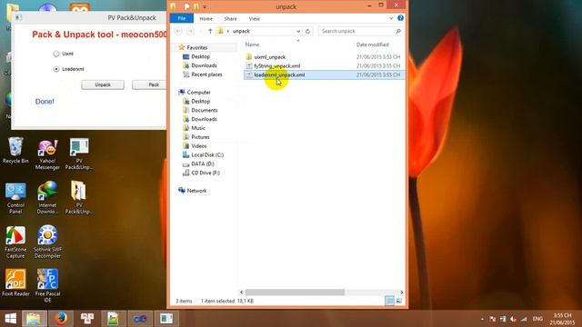Open the File ribbon tab
The height and width of the screenshot is (327, 582).
pos(182,18)
